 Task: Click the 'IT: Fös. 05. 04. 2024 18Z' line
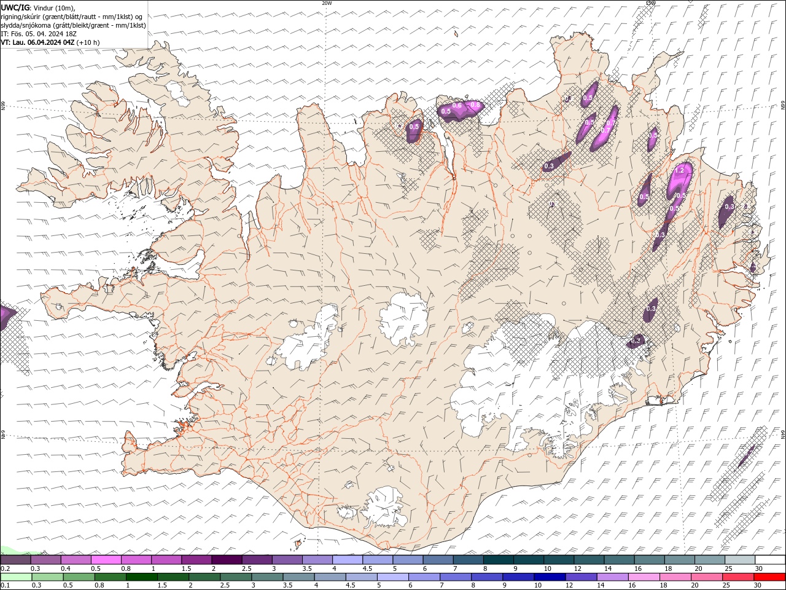pyautogui.click(x=39, y=34)
